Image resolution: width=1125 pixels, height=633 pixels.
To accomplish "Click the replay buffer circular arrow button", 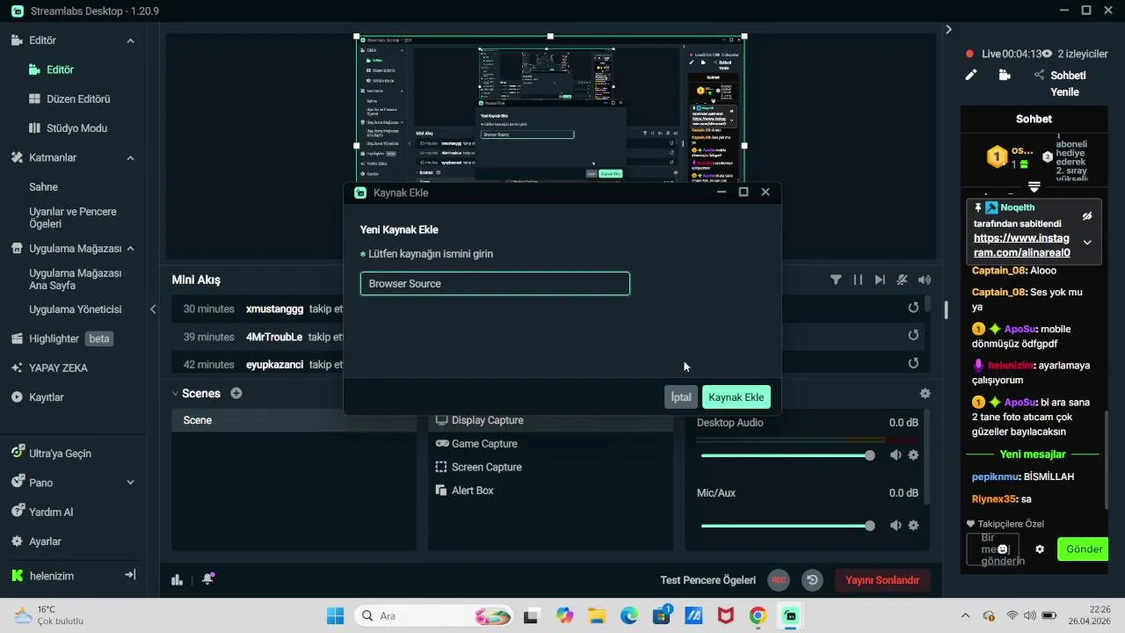I will 813,580.
